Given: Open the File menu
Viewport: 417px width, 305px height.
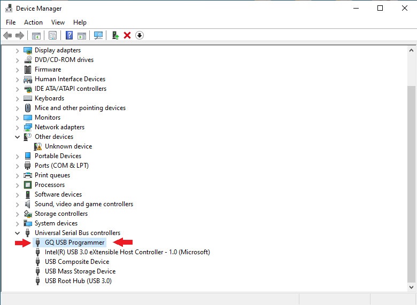Looking at the screenshot, I should pyautogui.click(x=11, y=22).
